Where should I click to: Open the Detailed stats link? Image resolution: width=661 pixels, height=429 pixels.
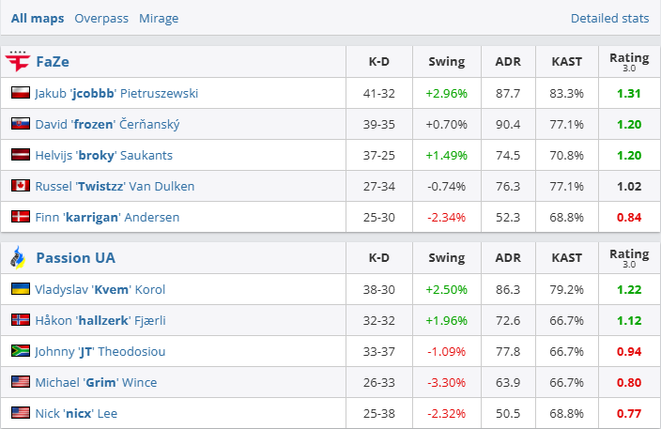coord(609,18)
